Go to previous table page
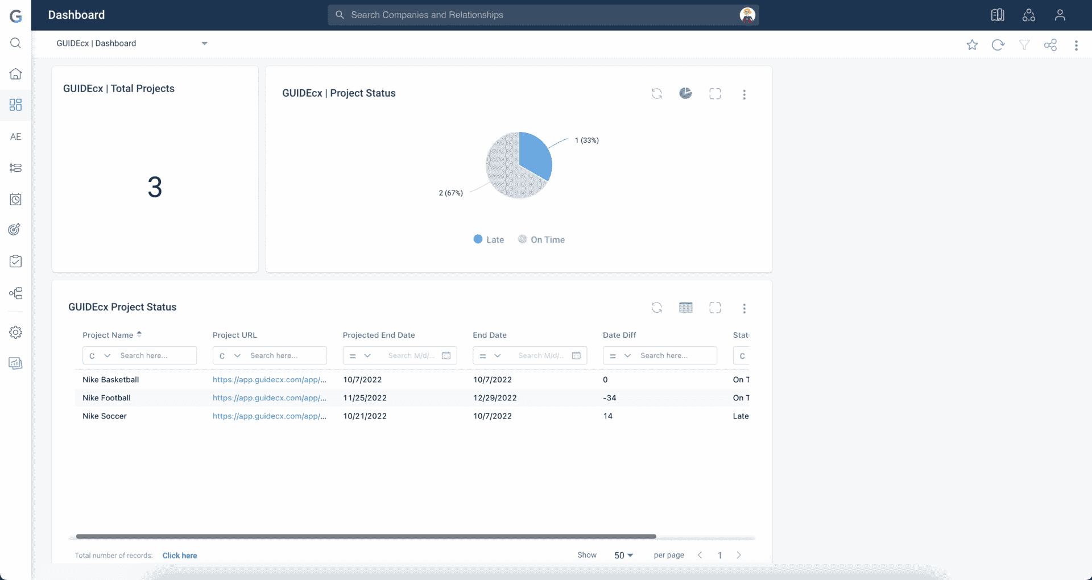 point(700,555)
